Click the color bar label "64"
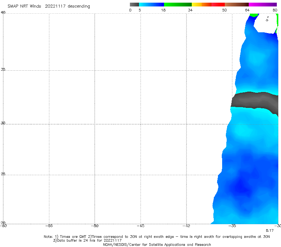281x247 pixels. pyautogui.click(x=247, y=10)
